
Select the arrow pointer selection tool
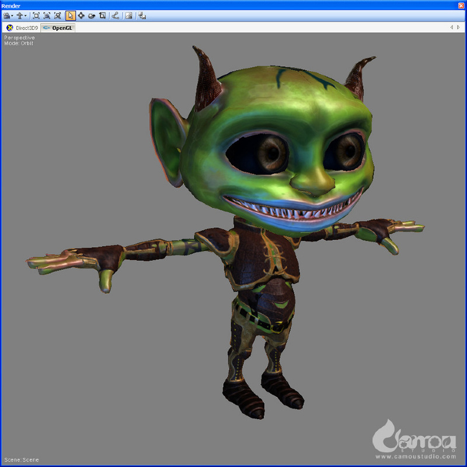(x=70, y=16)
